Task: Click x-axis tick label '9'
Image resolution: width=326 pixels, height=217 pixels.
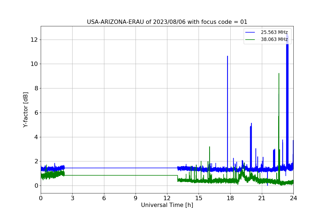Action: coord(136,198)
